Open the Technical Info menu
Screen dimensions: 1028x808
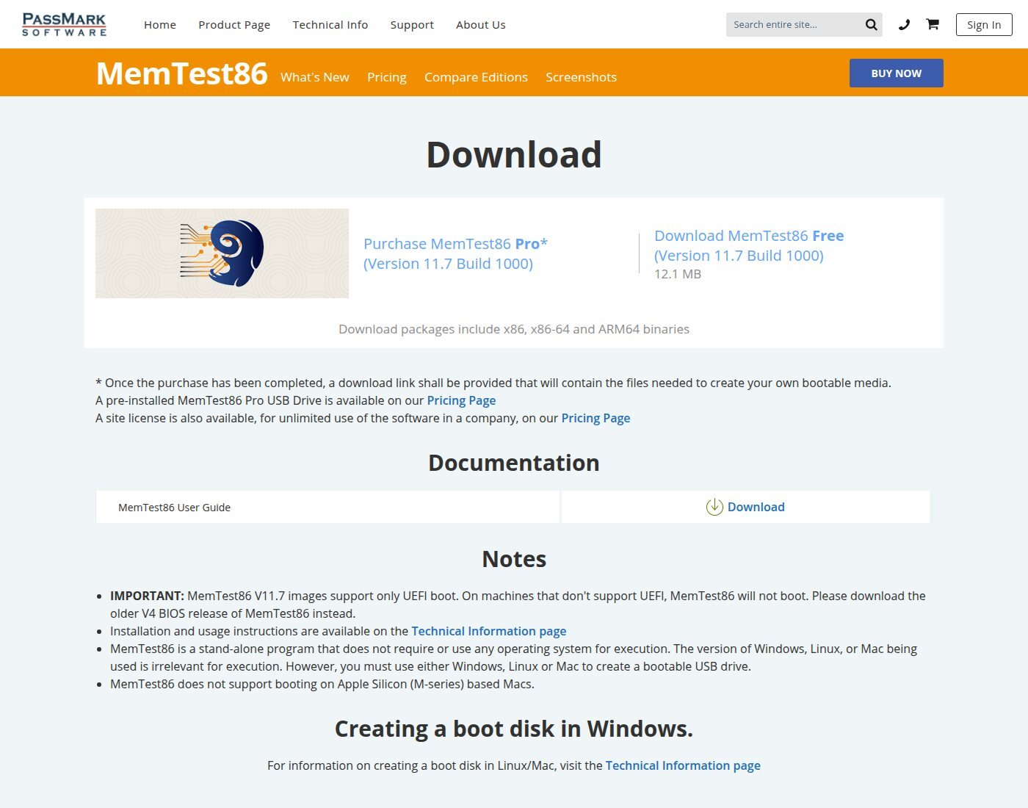330,24
